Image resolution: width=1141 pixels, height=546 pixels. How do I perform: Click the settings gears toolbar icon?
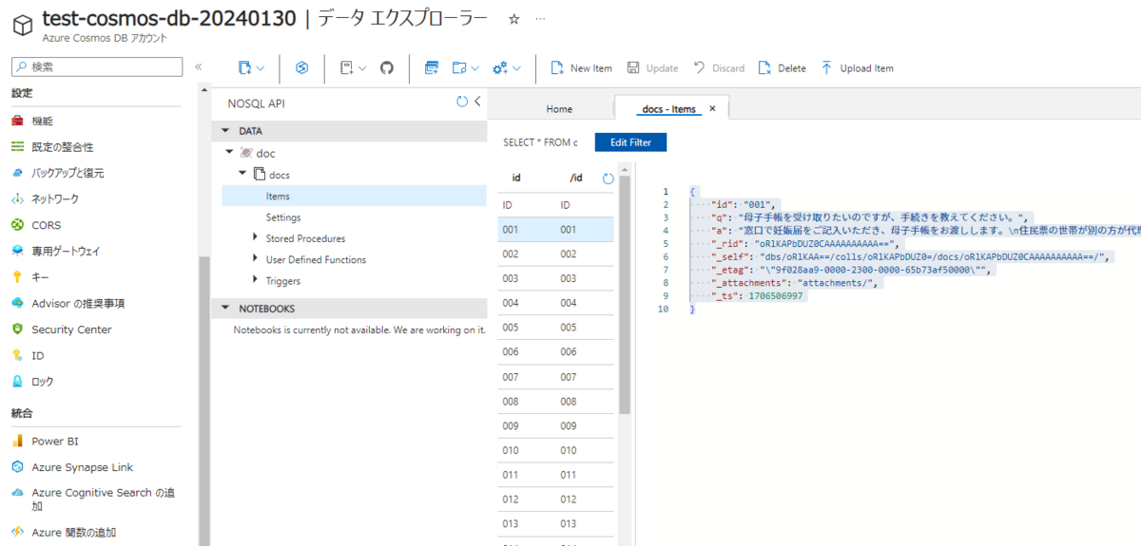500,67
